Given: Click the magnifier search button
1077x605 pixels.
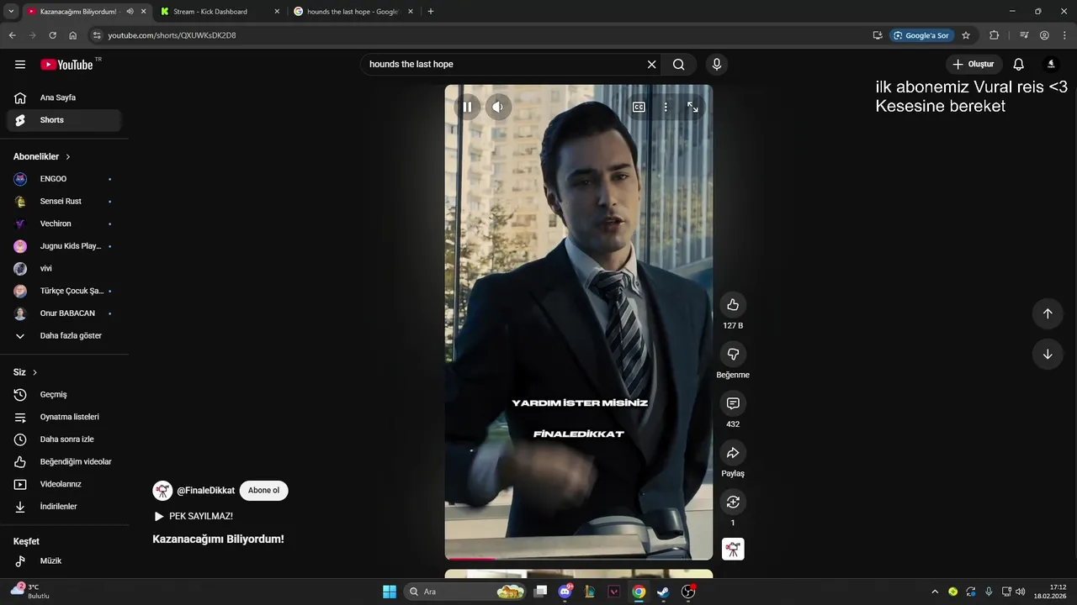Looking at the screenshot, I should pyautogui.click(x=679, y=65).
